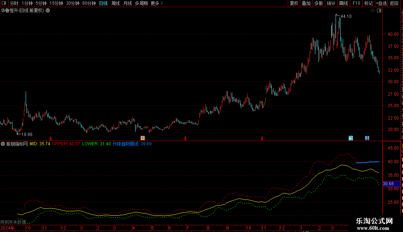This screenshot has width=403, height=232.
Task: Click the panel layout icon at top-left
Action: [4, 3]
